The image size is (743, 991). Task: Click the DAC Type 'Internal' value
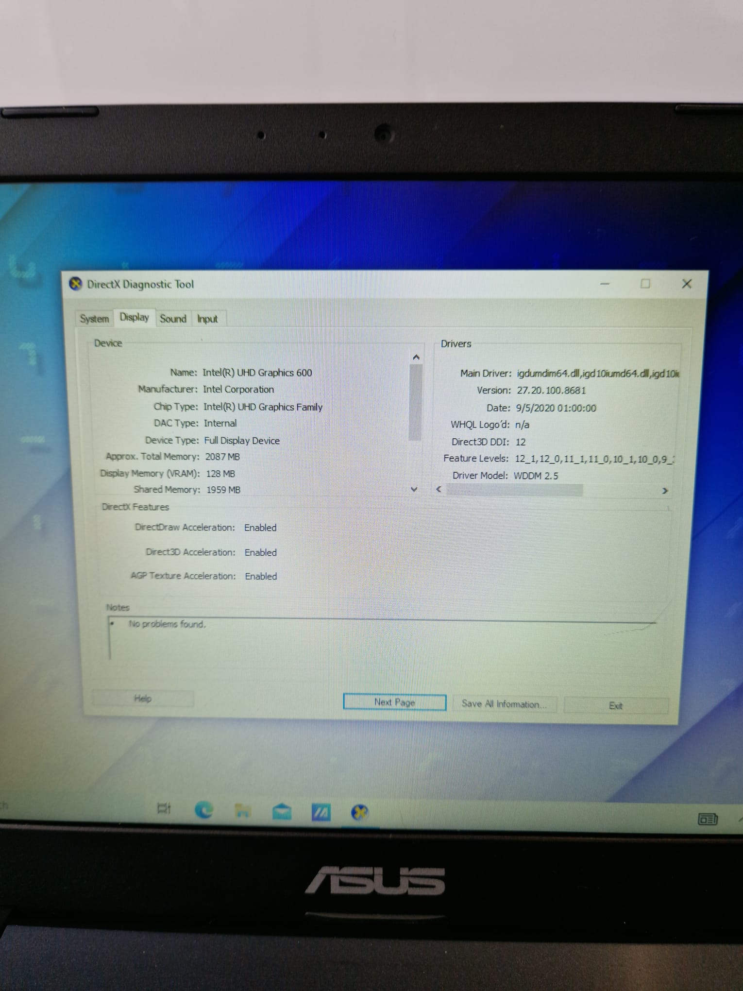pos(220,423)
